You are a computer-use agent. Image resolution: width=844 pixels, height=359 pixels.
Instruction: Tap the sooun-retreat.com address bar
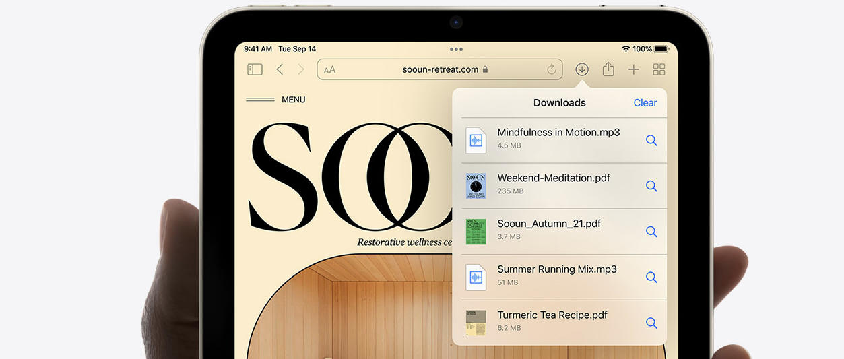440,69
